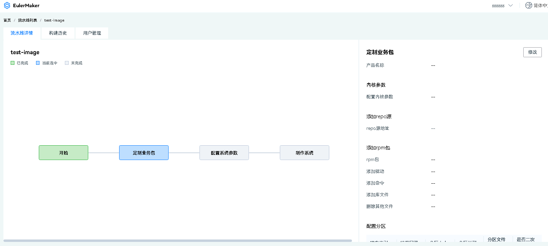The height and width of the screenshot is (246, 548).
Task: Click the ssssss username menu
Action: 498,6
